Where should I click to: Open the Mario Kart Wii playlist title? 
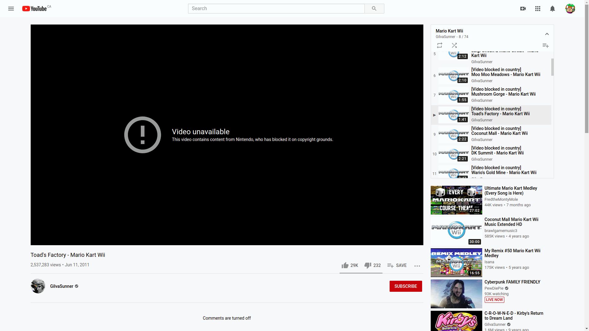click(x=449, y=31)
